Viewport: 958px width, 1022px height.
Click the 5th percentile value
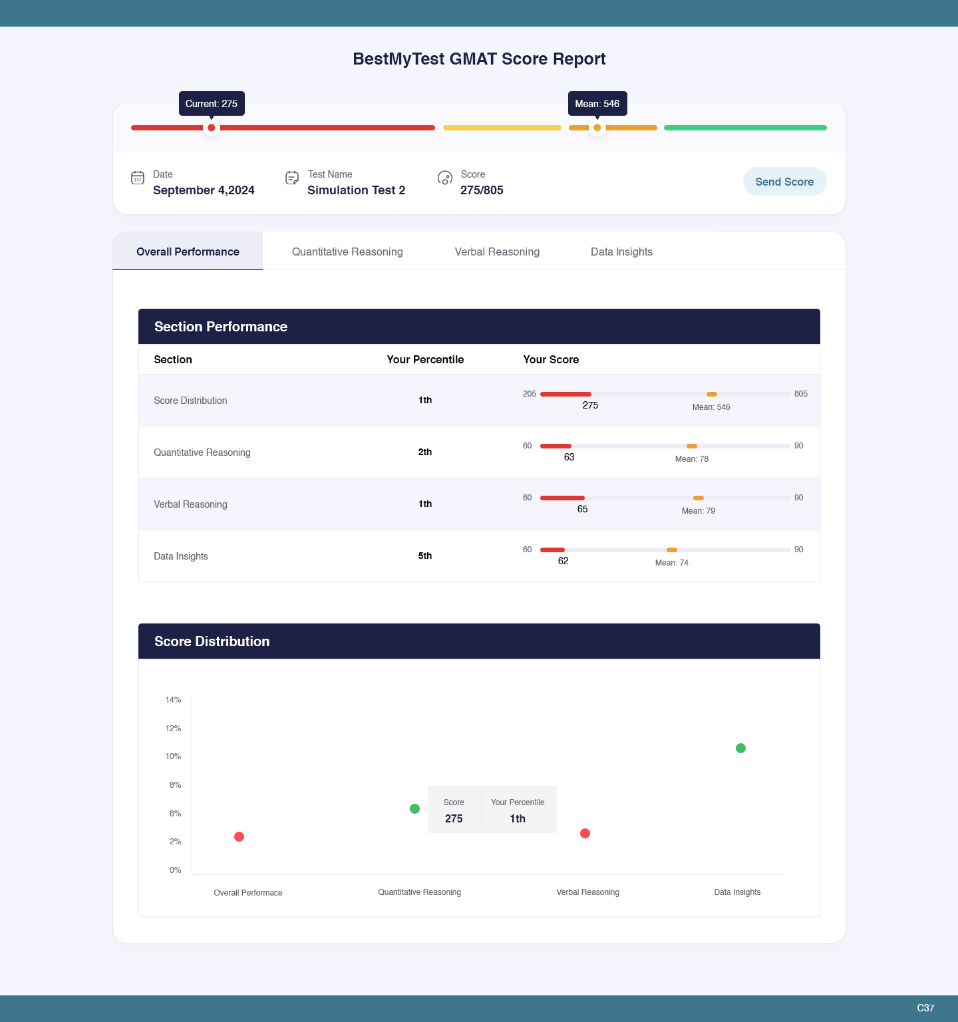(x=425, y=556)
